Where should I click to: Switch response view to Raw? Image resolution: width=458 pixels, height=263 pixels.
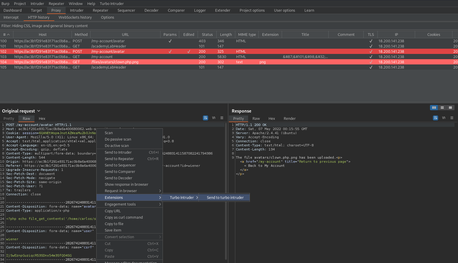256,119
